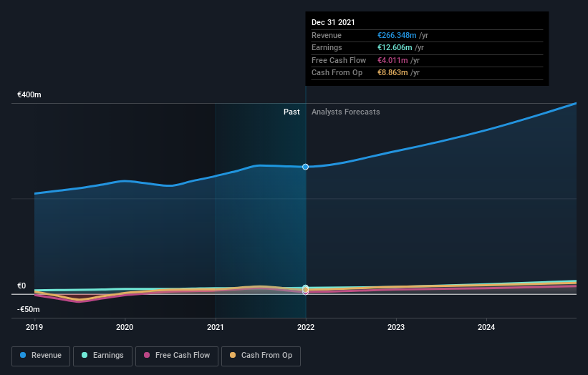Click the €266.348m revenue value

coord(397,35)
